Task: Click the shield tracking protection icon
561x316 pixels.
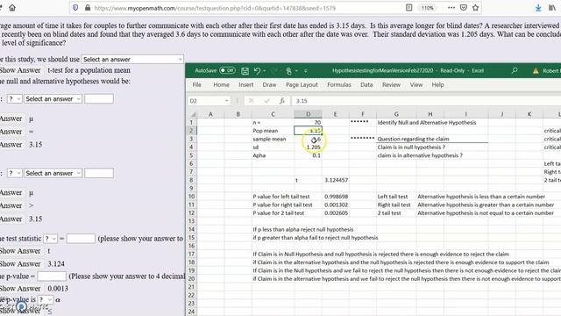Action: pos(75,8)
